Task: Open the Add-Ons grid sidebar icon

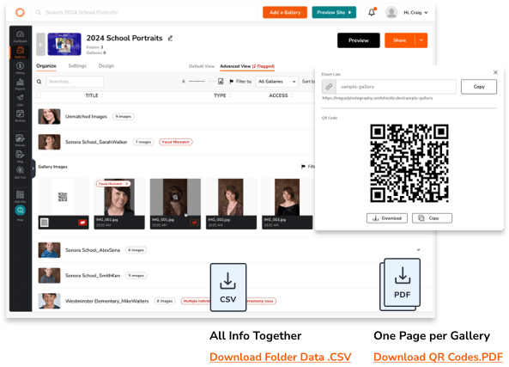Action: [x=20, y=196]
